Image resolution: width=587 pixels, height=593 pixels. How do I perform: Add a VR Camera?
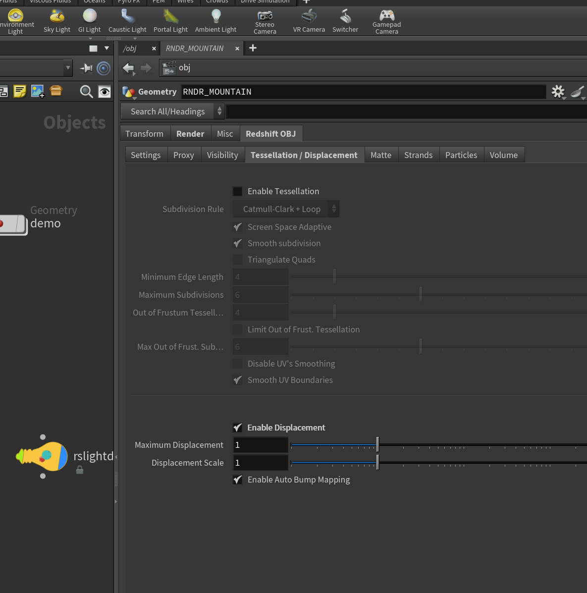(x=309, y=21)
